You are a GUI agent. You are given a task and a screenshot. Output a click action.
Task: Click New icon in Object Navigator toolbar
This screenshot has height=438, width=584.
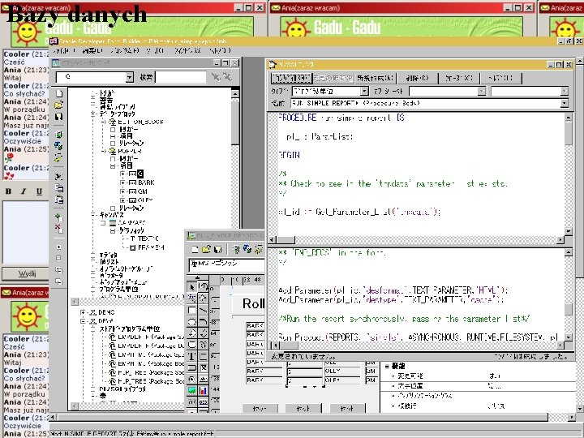coord(59,93)
